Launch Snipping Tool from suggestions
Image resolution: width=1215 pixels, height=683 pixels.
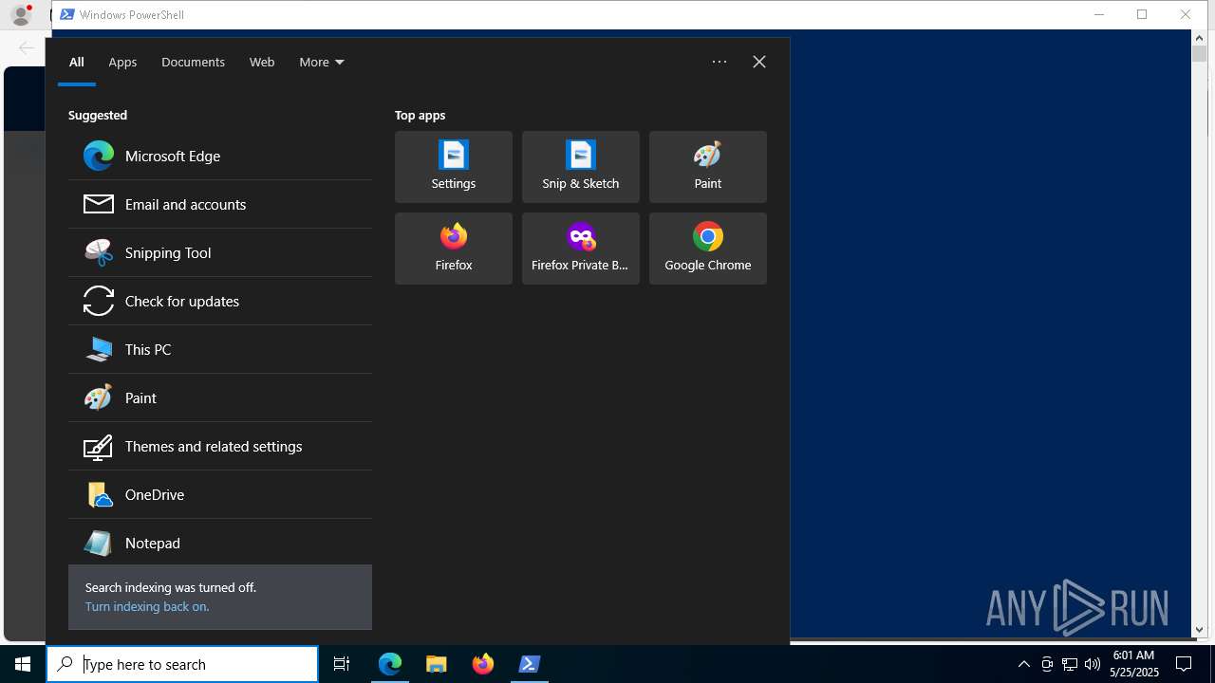click(x=220, y=252)
